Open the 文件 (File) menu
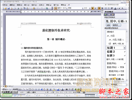Image resolution: width=132 pixels, height=100 pixels. (5, 5)
